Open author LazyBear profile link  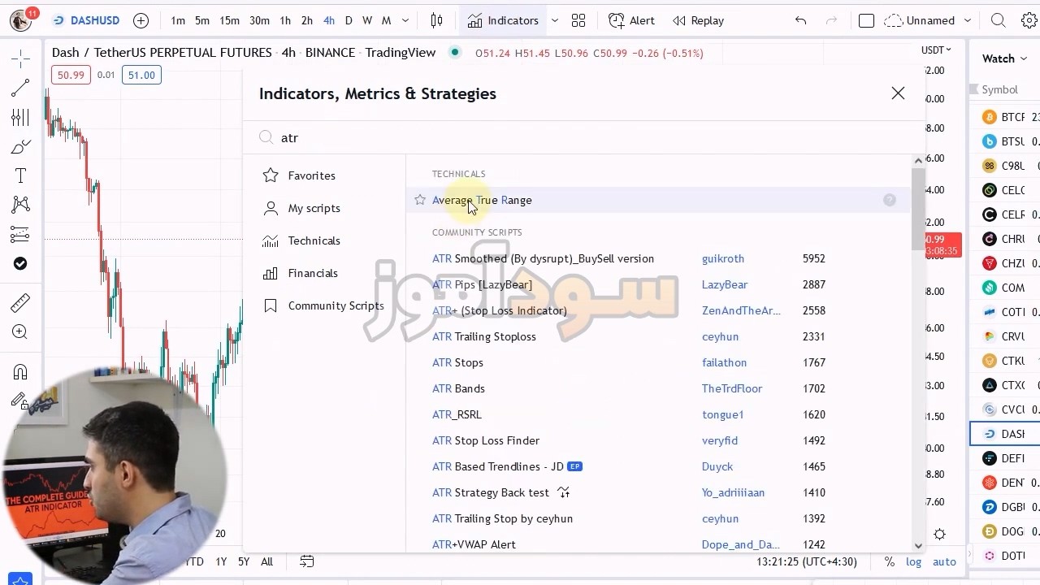coord(725,284)
